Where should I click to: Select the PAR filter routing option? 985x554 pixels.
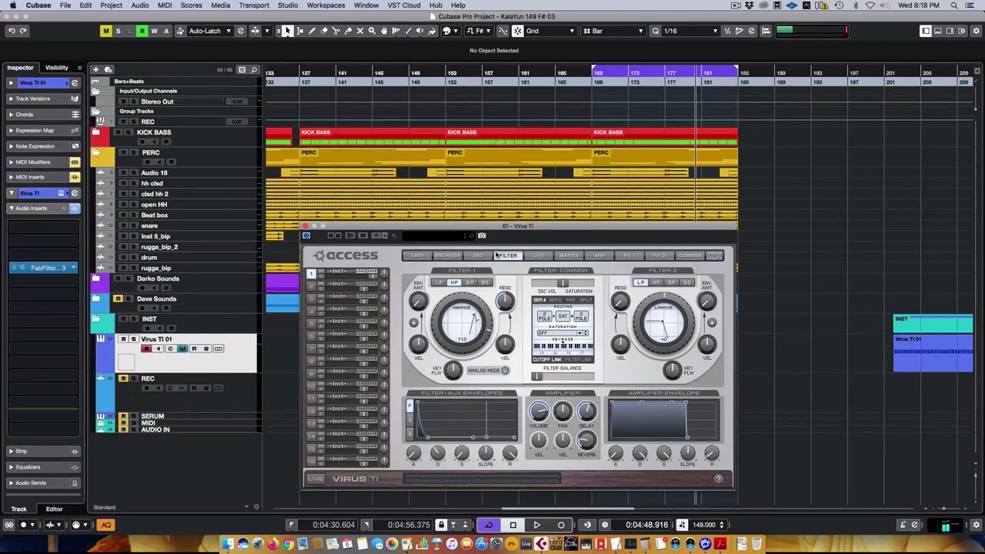click(570, 300)
